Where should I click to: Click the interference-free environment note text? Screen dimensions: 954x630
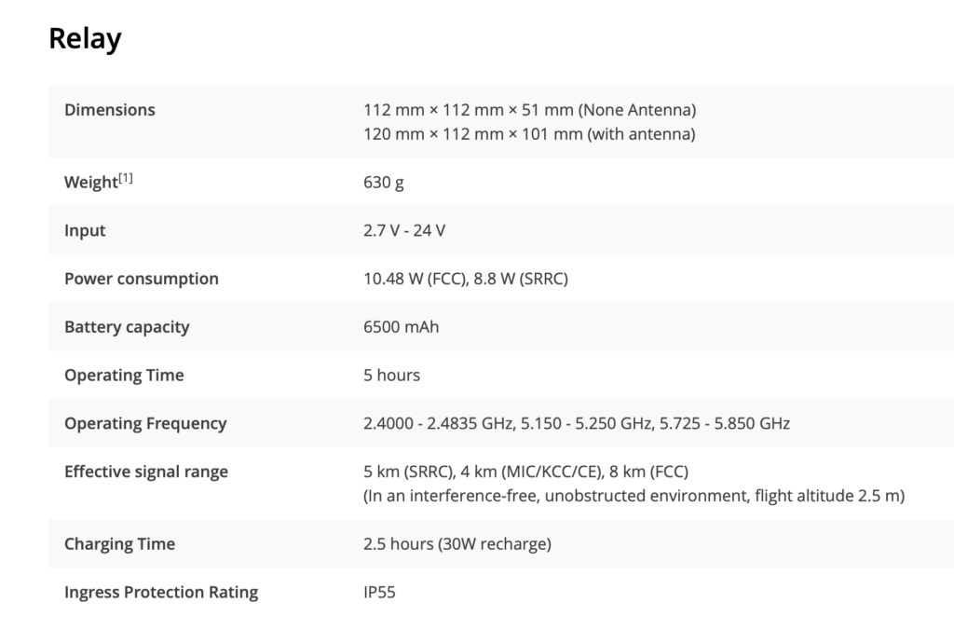coord(634,496)
